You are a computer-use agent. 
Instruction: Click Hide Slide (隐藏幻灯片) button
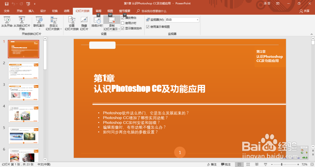[x=84, y=23]
